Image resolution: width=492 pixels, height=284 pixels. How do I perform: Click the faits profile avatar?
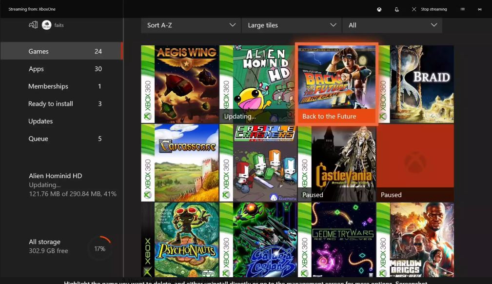coord(46,25)
